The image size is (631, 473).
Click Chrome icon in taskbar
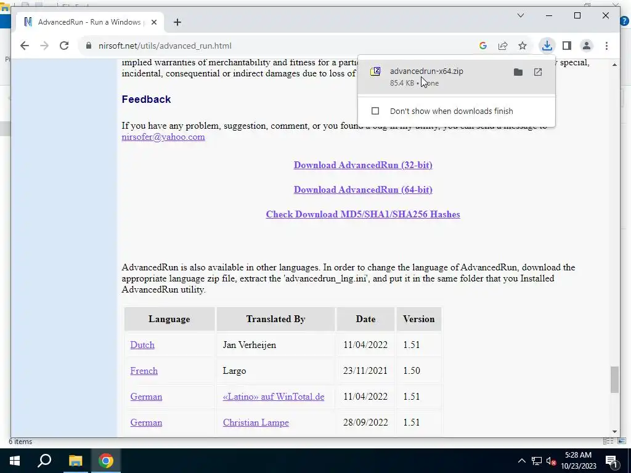click(106, 461)
